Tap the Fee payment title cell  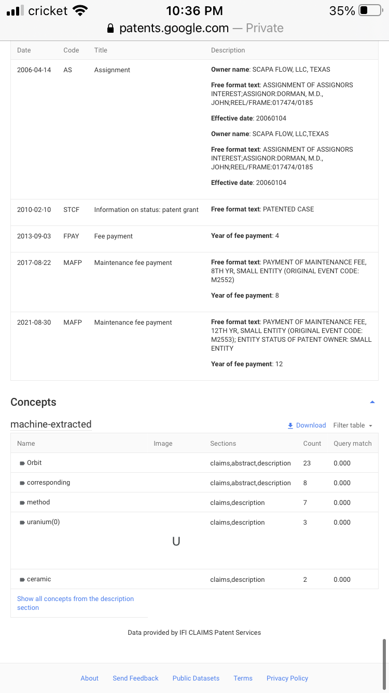(113, 236)
